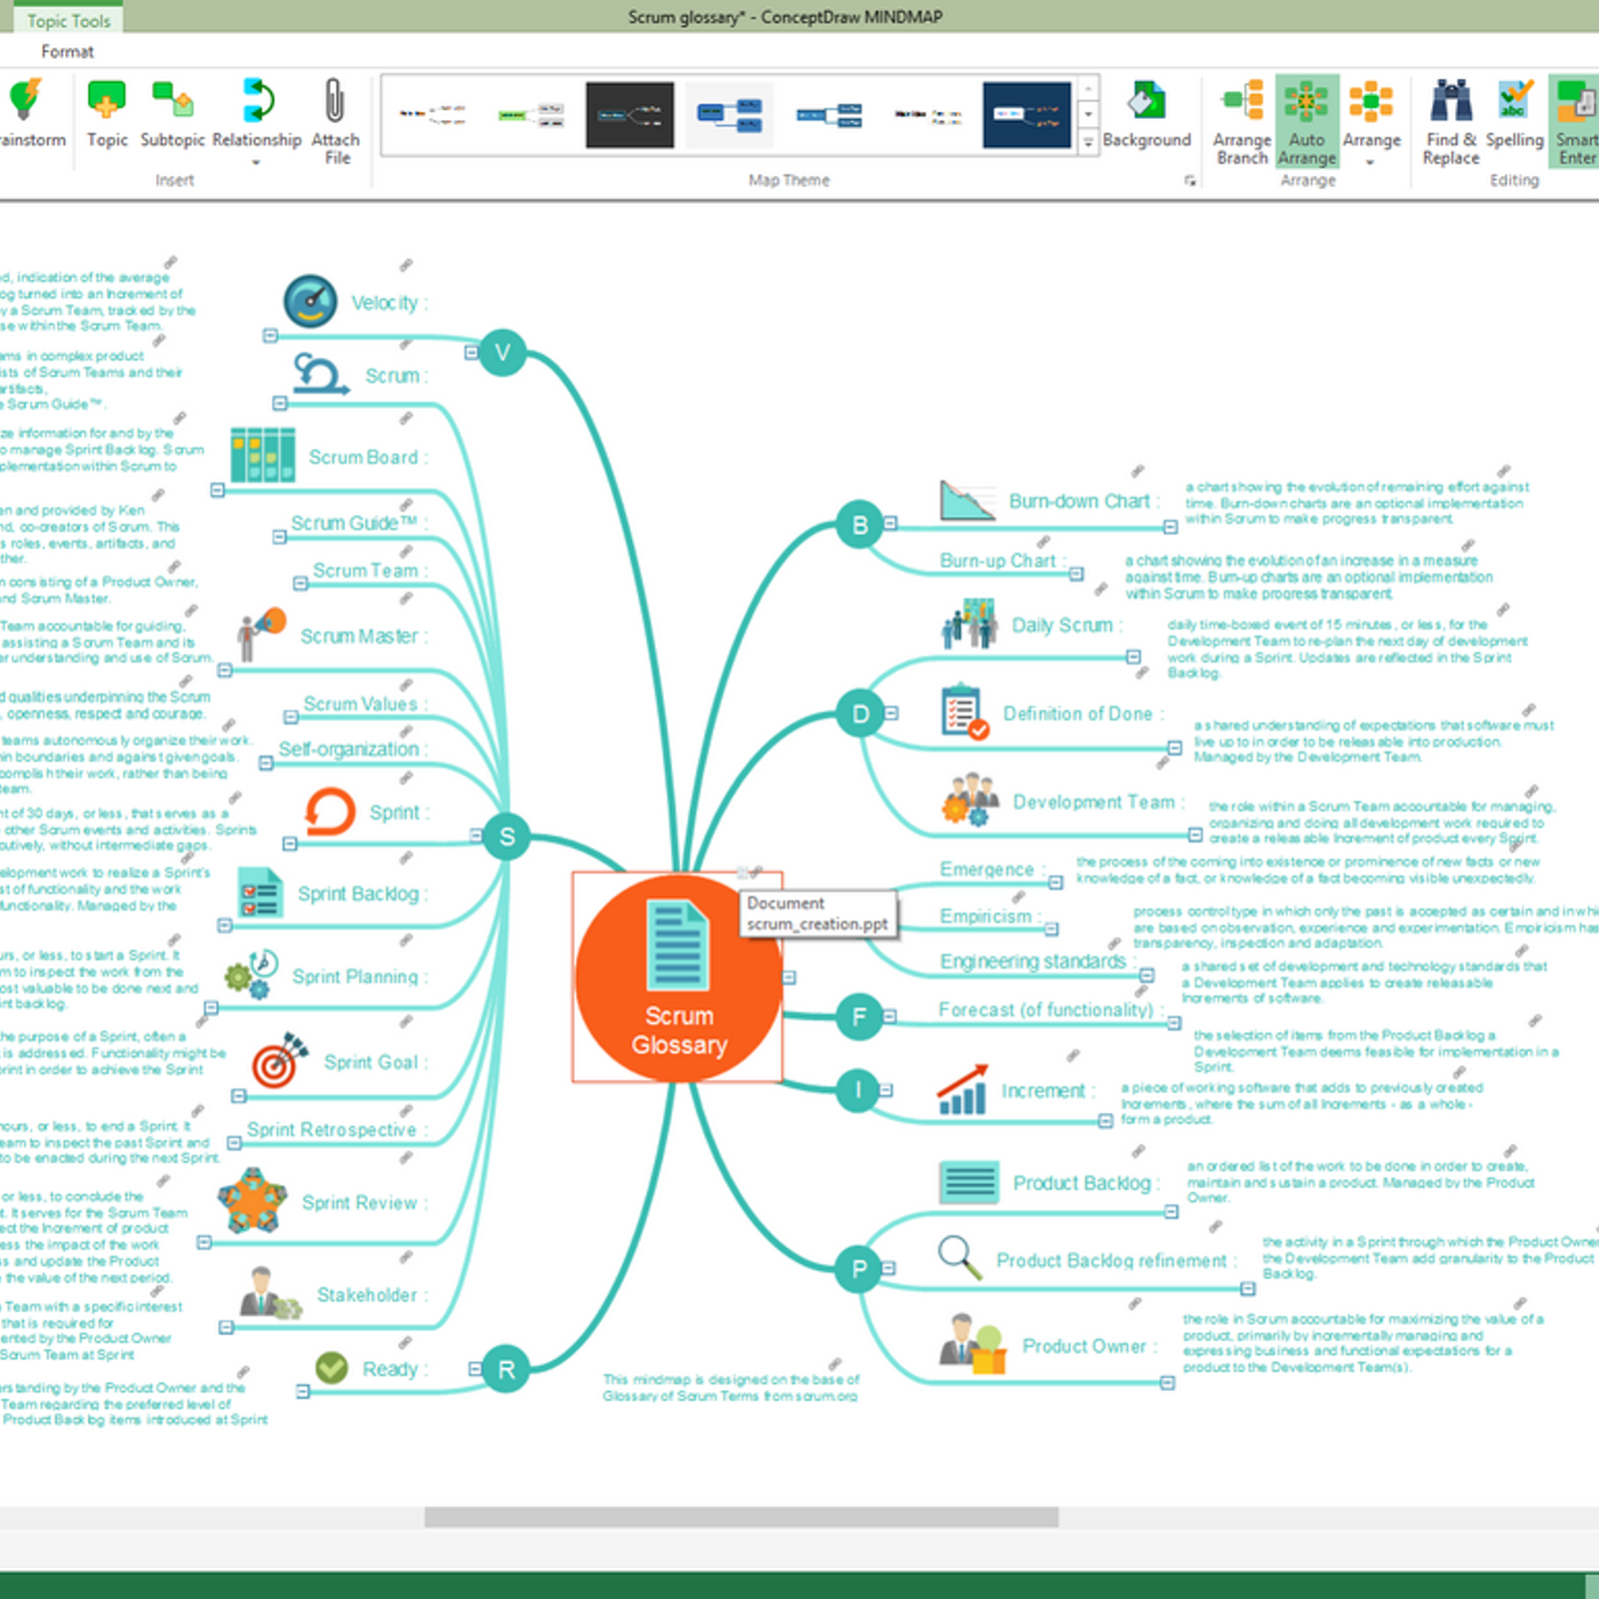
Task: Select the Increment bar chart icon
Action: pos(962,1089)
